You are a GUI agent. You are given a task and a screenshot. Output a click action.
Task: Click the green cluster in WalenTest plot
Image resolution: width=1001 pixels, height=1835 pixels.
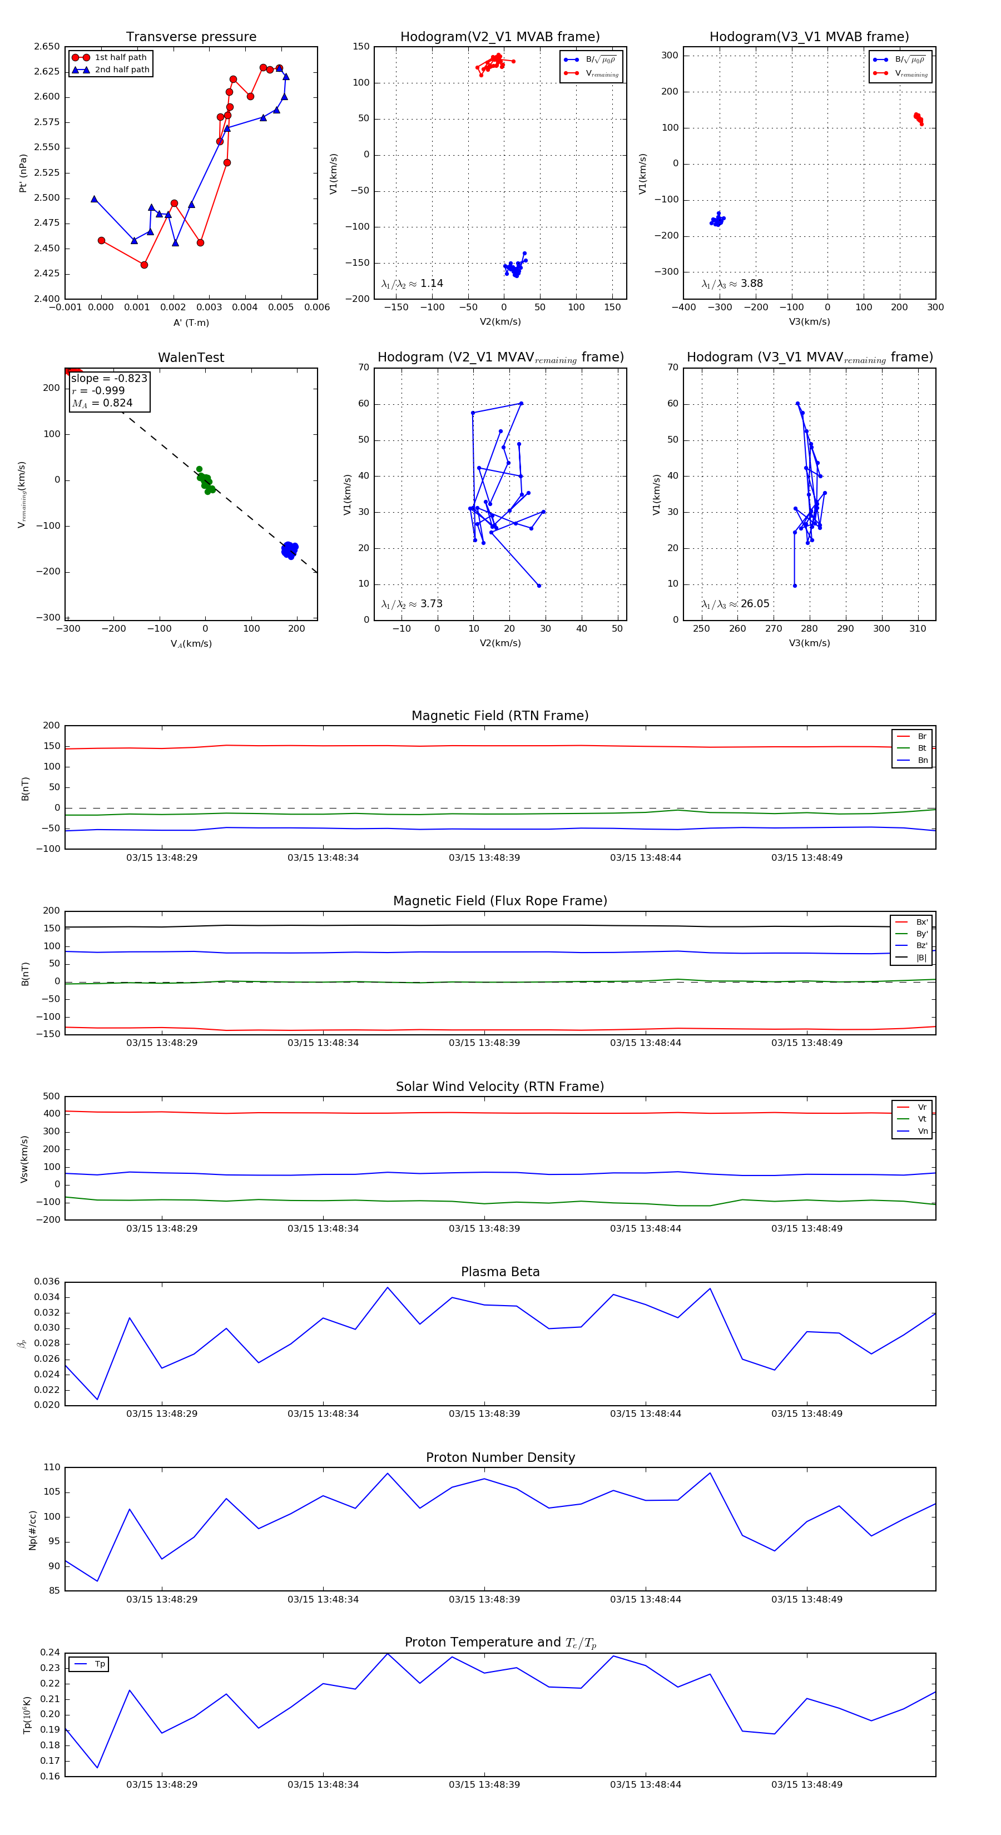click(205, 481)
